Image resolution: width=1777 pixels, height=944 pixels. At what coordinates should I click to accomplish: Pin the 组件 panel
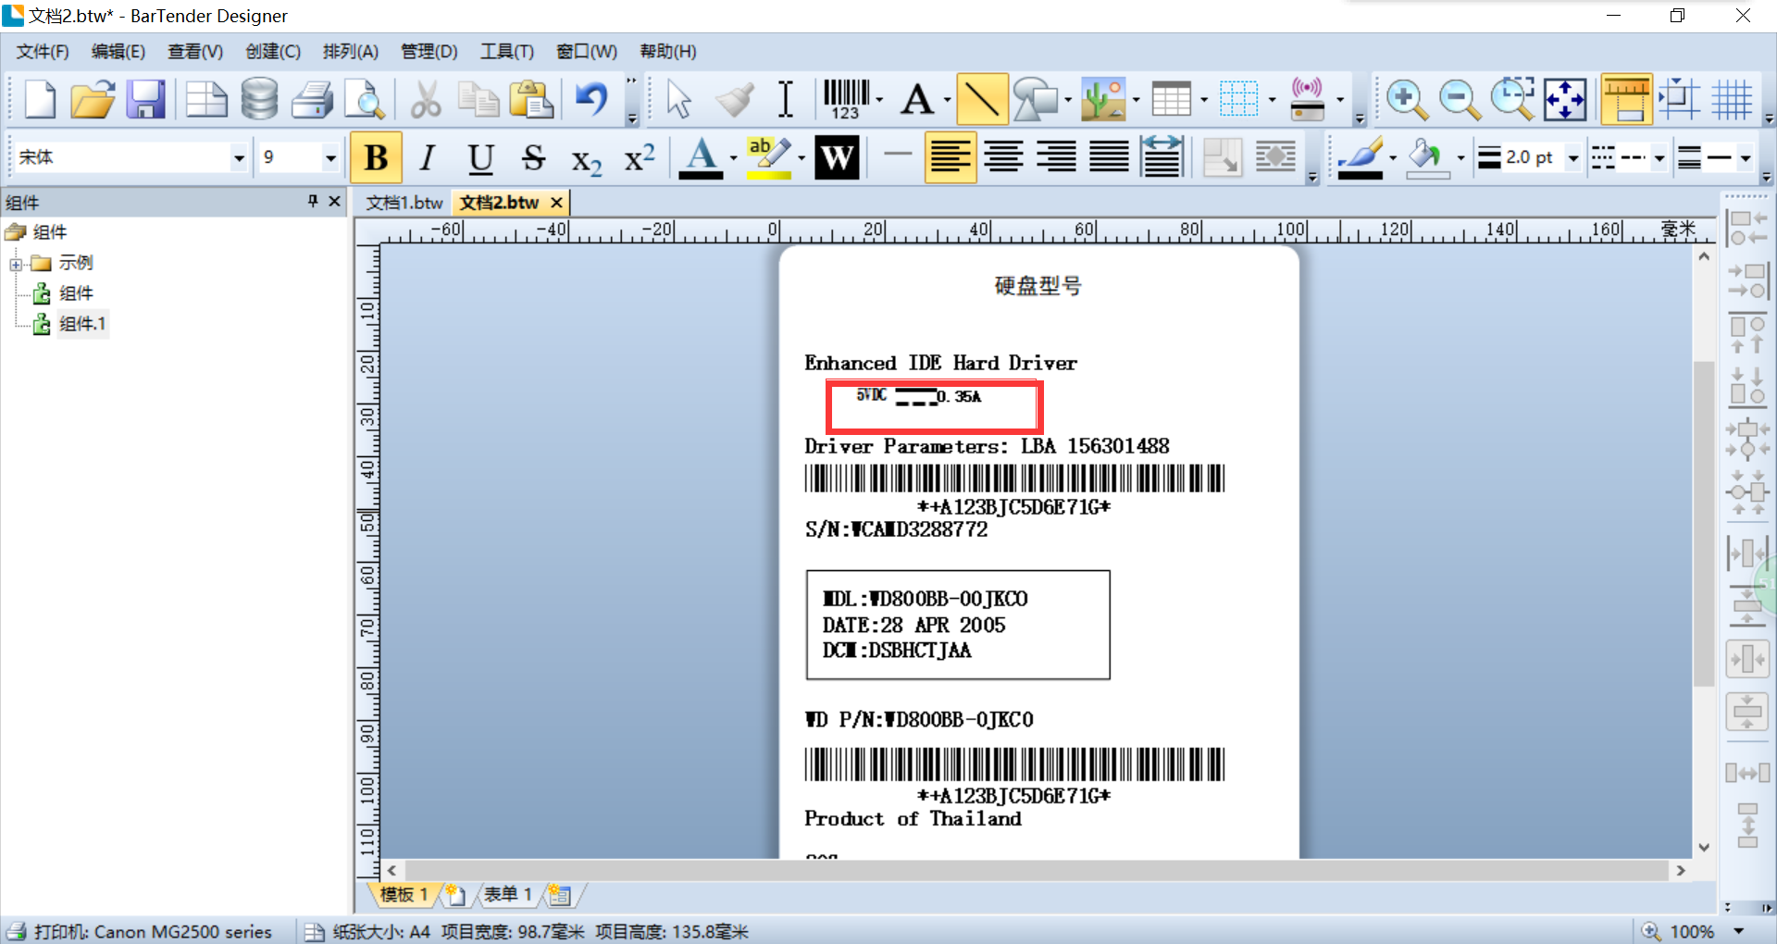(313, 201)
